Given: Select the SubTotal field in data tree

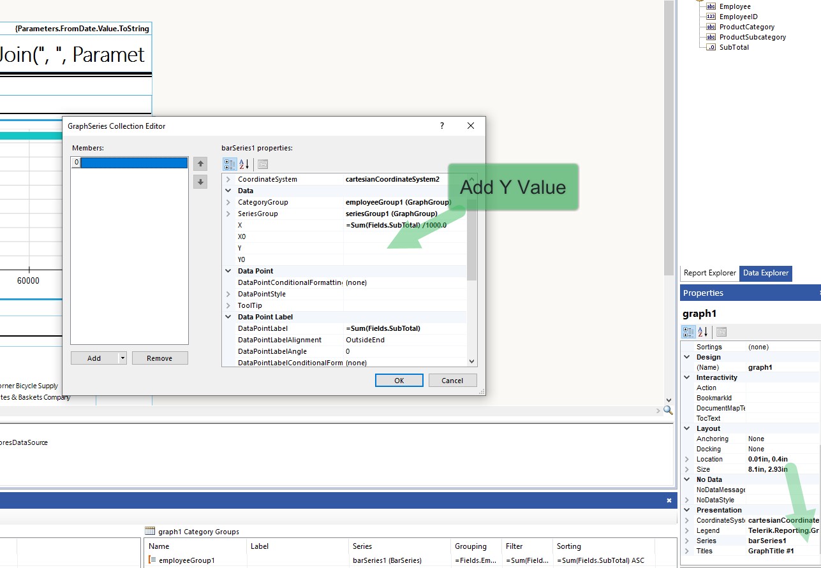Looking at the screenshot, I should [x=734, y=47].
